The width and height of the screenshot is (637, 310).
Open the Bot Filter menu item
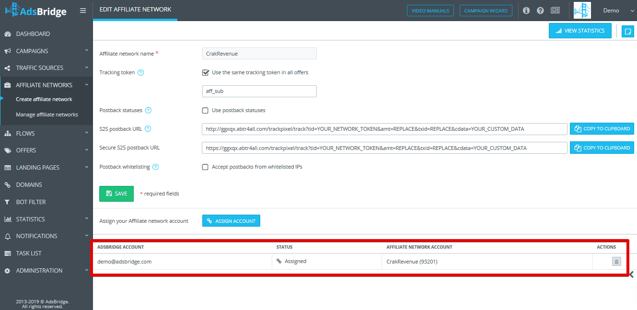46,202
